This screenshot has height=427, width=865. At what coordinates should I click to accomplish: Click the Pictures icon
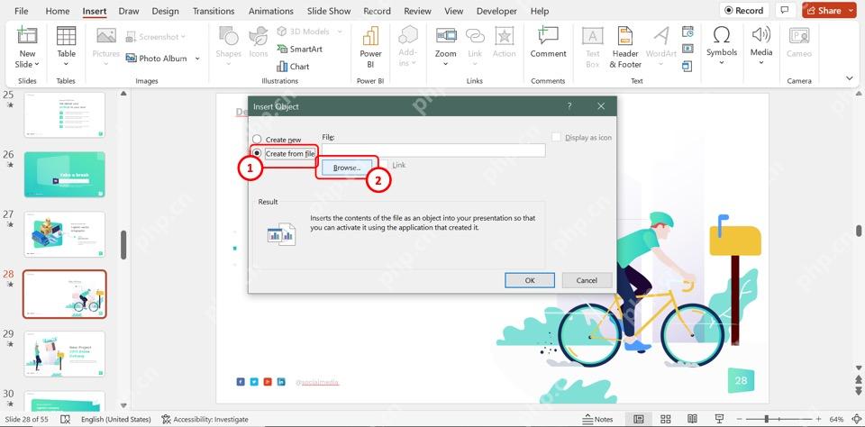pyautogui.click(x=106, y=36)
